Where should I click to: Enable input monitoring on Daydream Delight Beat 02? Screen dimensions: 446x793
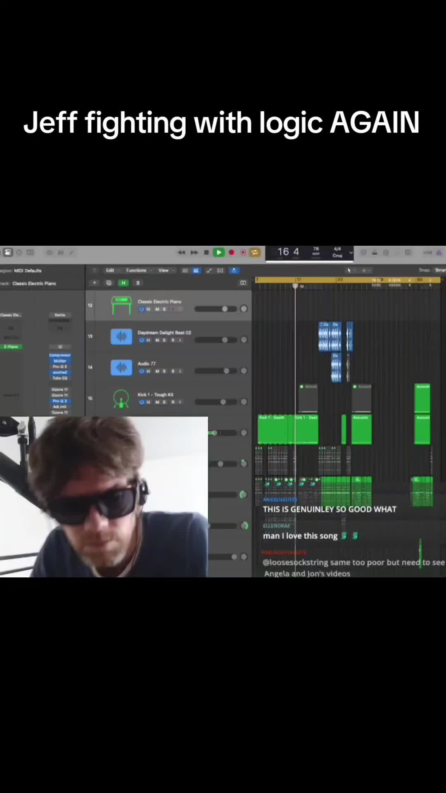tap(180, 340)
